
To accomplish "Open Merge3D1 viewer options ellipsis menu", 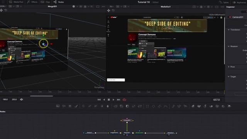I will point(103,7).
